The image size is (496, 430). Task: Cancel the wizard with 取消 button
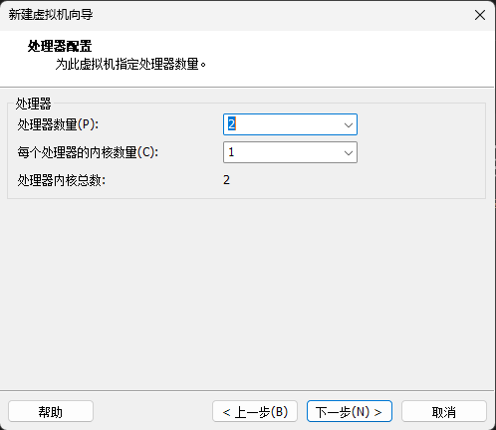click(444, 411)
